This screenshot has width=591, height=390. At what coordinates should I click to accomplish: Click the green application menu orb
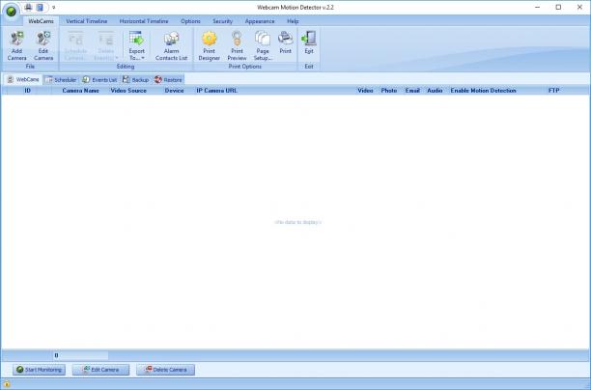click(x=12, y=11)
